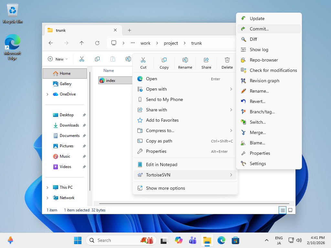Click the project breadcrumb segment
The image size is (331, 248).
click(x=171, y=43)
